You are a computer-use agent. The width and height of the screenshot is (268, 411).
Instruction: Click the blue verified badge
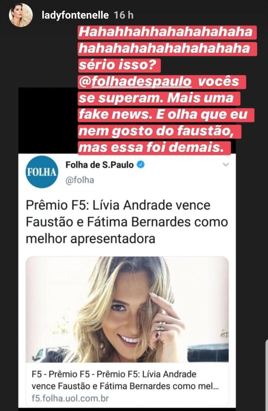tap(141, 165)
